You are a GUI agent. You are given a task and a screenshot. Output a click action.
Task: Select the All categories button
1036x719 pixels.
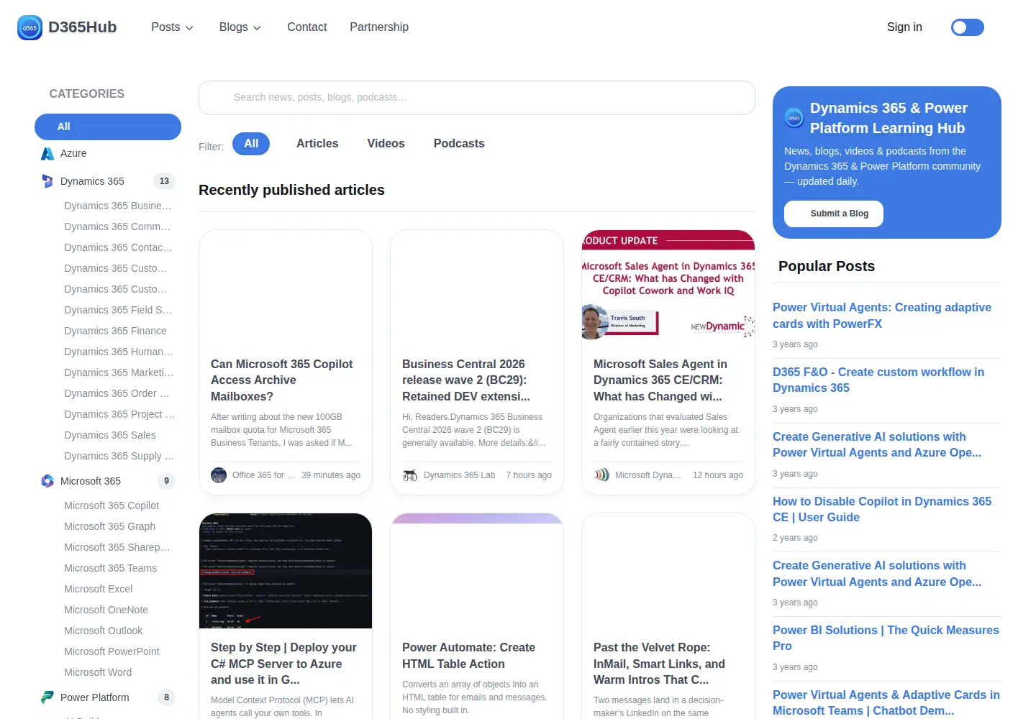tap(108, 127)
